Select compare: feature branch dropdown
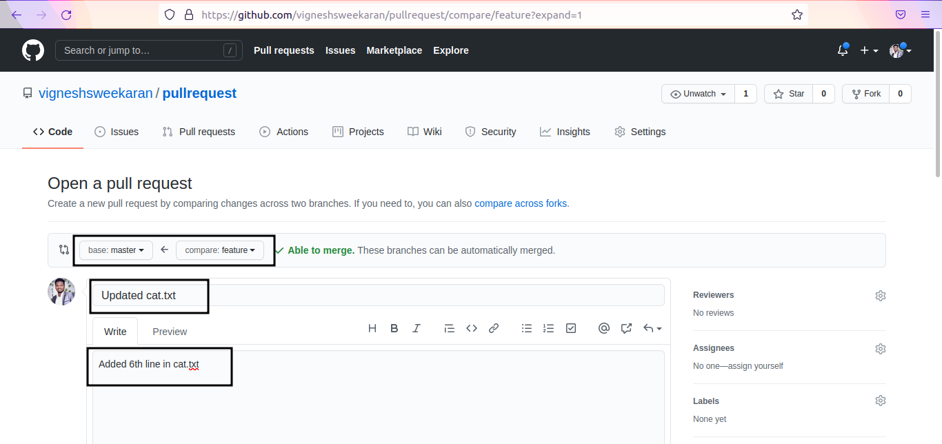Viewport: 942px width, 444px height. point(220,250)
